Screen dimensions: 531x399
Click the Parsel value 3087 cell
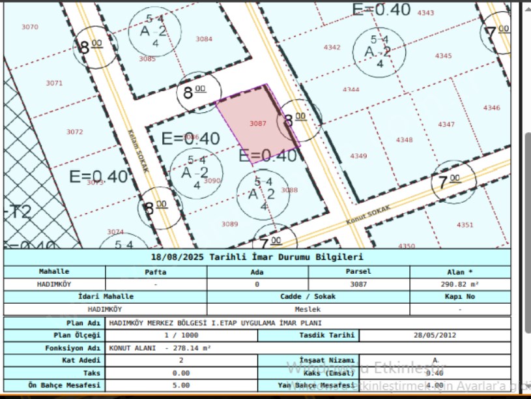[x=358, y=284]
